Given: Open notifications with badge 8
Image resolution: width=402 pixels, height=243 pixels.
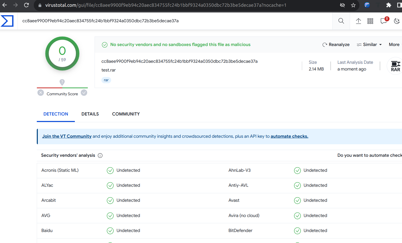Looking at the screenshot, I should pos(384,21).
